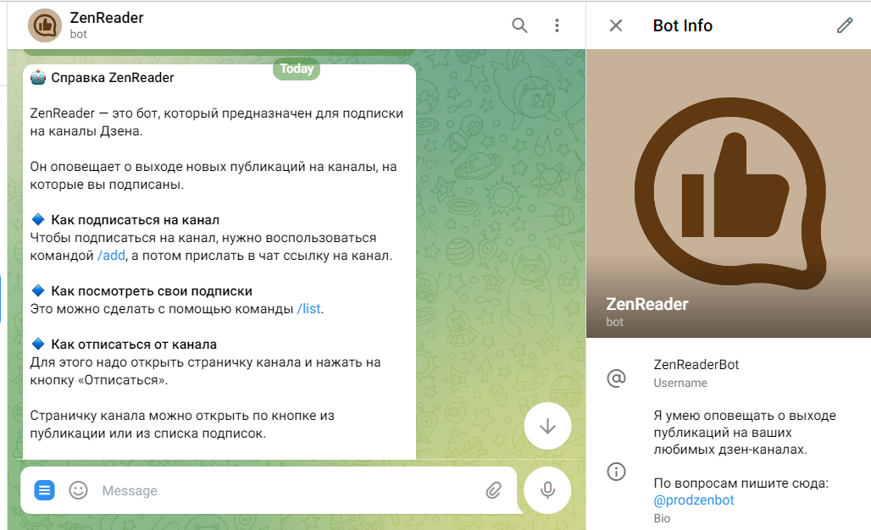Click the info icon next to Bio
The height and width of the screenshot is (530, 871).
tap(616, 472)
